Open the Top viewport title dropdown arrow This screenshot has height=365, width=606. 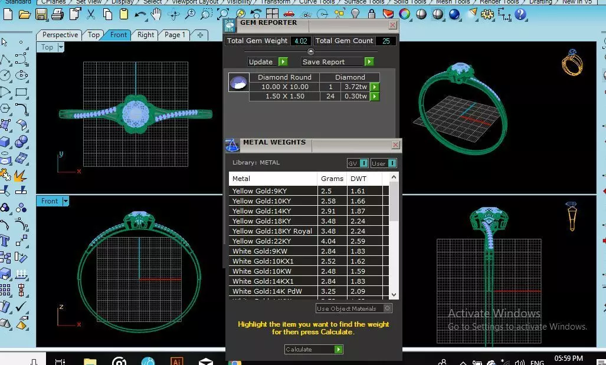[61, 47]
